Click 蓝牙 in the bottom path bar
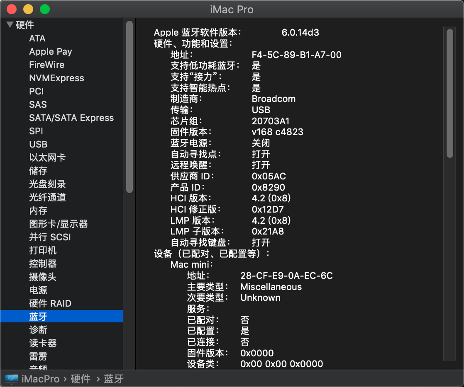This screenshot has width=464, height=387. click(x=114, y=379)
